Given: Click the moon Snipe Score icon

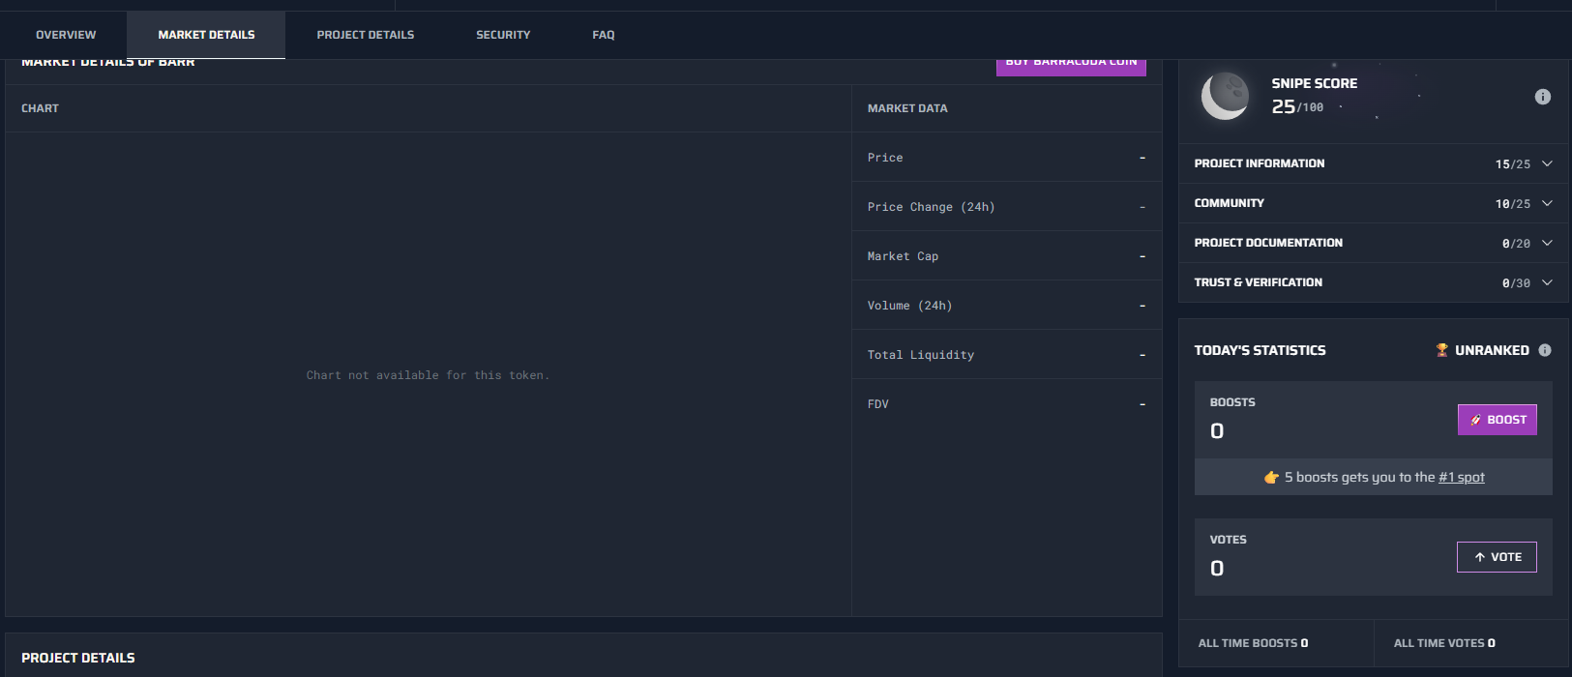Looking at the screenshot, I should [x=1225, y=97].
